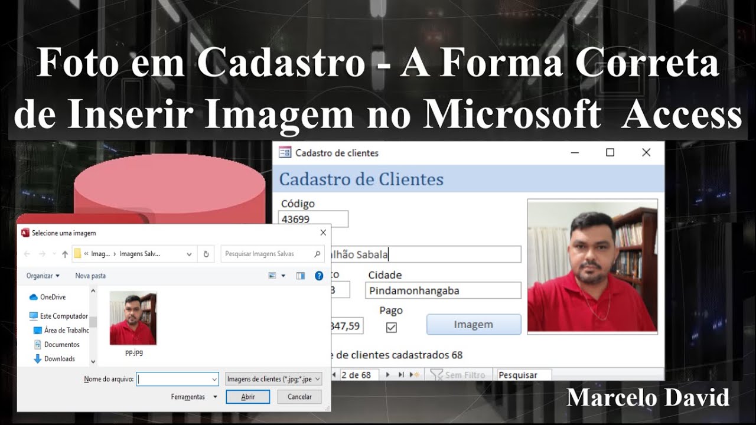Maximize the Cadastro de clientes window
Image resolution: width=756 pixels, height=425 pixels.
tap(610, 153)
